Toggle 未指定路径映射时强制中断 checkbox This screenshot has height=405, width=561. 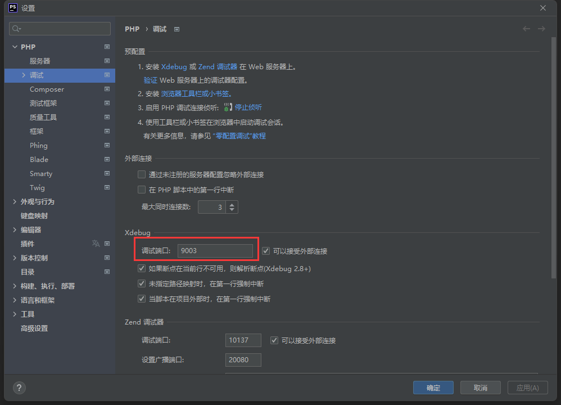[142, 283]
